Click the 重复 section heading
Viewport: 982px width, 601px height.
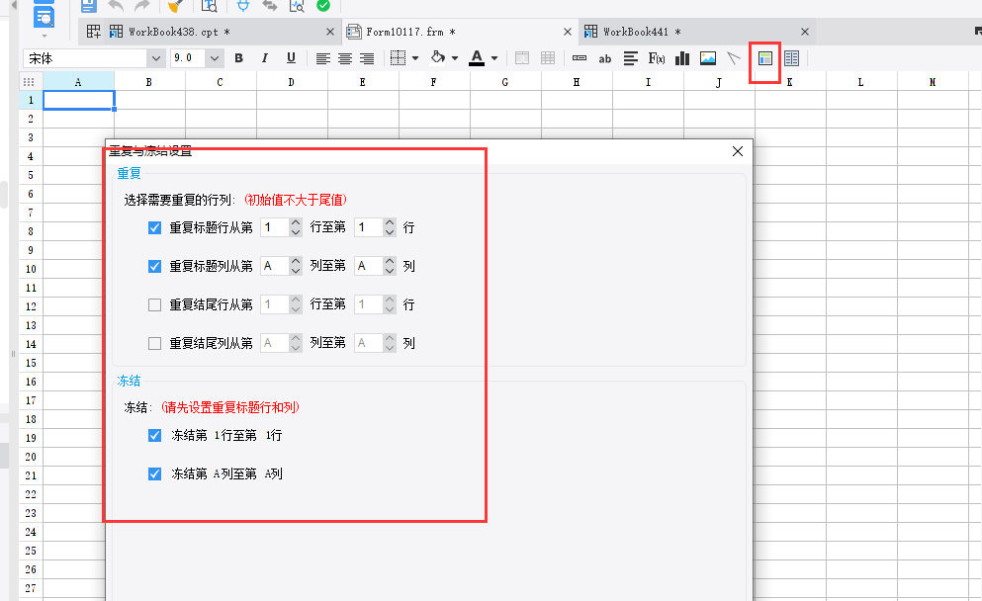pyautogui.click(x=129, y=173)
